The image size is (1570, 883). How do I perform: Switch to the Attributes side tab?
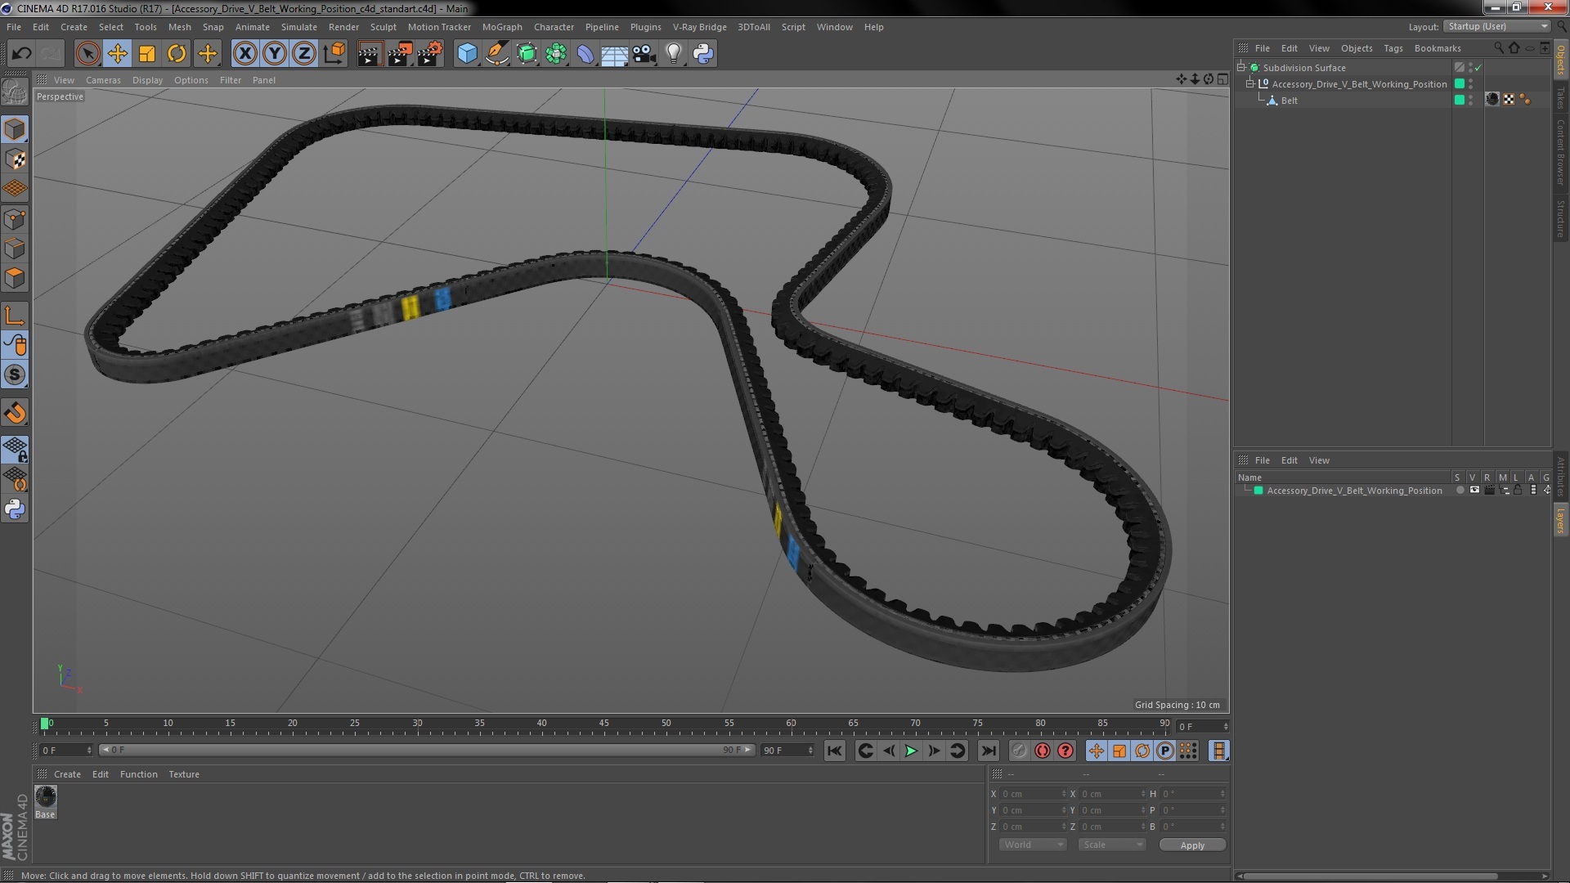coord(1561,476)
